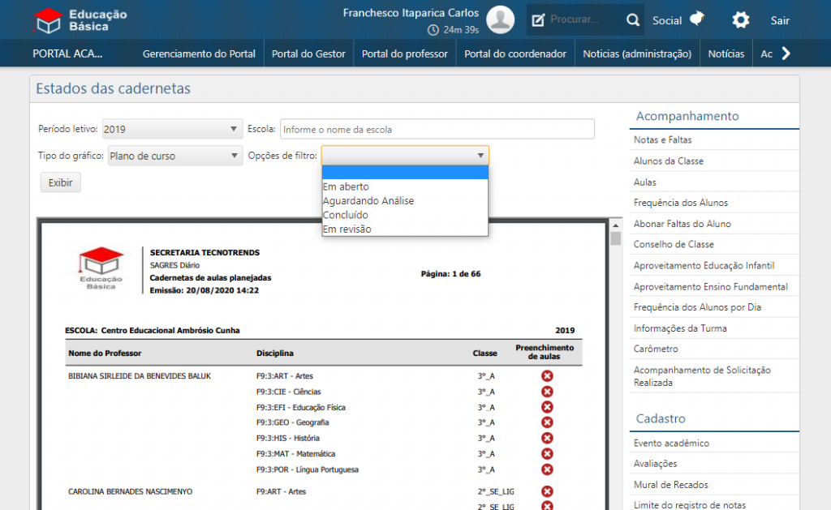
Task: Click the red X for F9:ART - Artes
Action: pyautogui.click(x=547, y=492)
